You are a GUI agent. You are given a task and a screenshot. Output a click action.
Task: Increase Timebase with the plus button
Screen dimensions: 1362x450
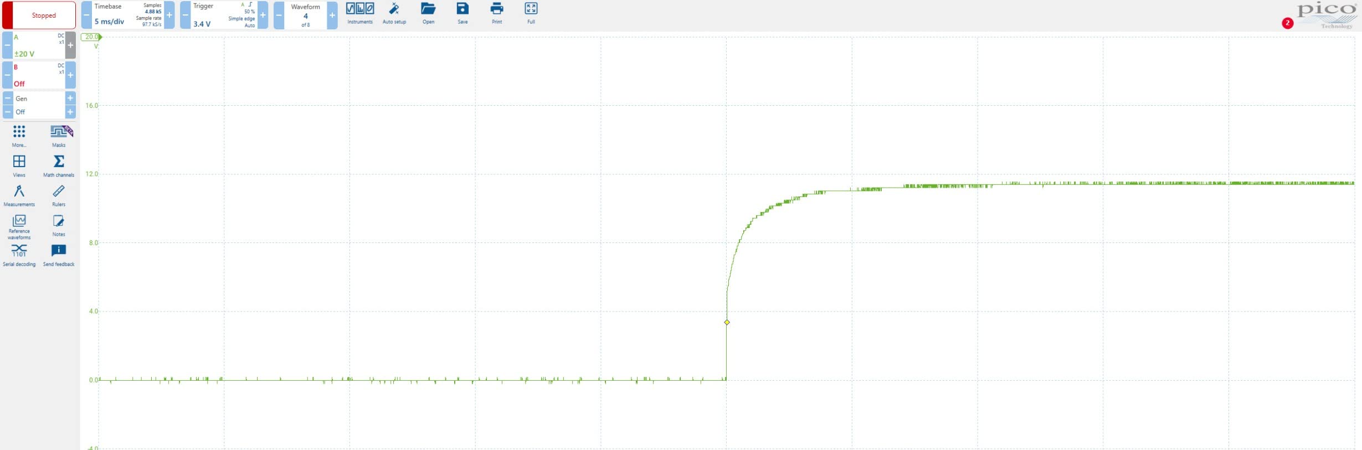pos(169,15)
